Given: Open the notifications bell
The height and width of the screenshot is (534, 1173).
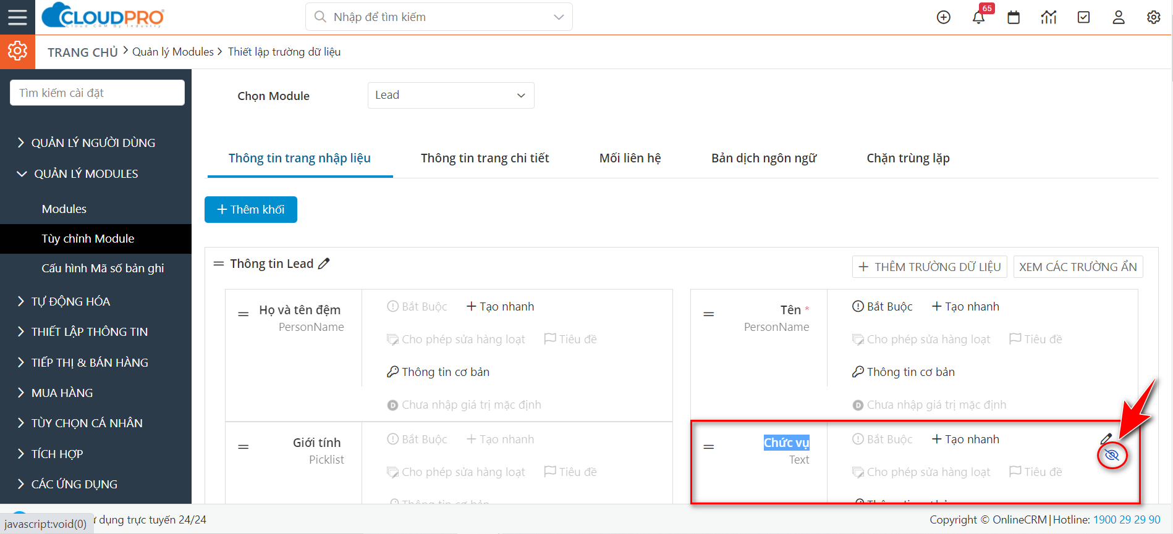Looking at the screenshot, I should (x=978, y=17).
